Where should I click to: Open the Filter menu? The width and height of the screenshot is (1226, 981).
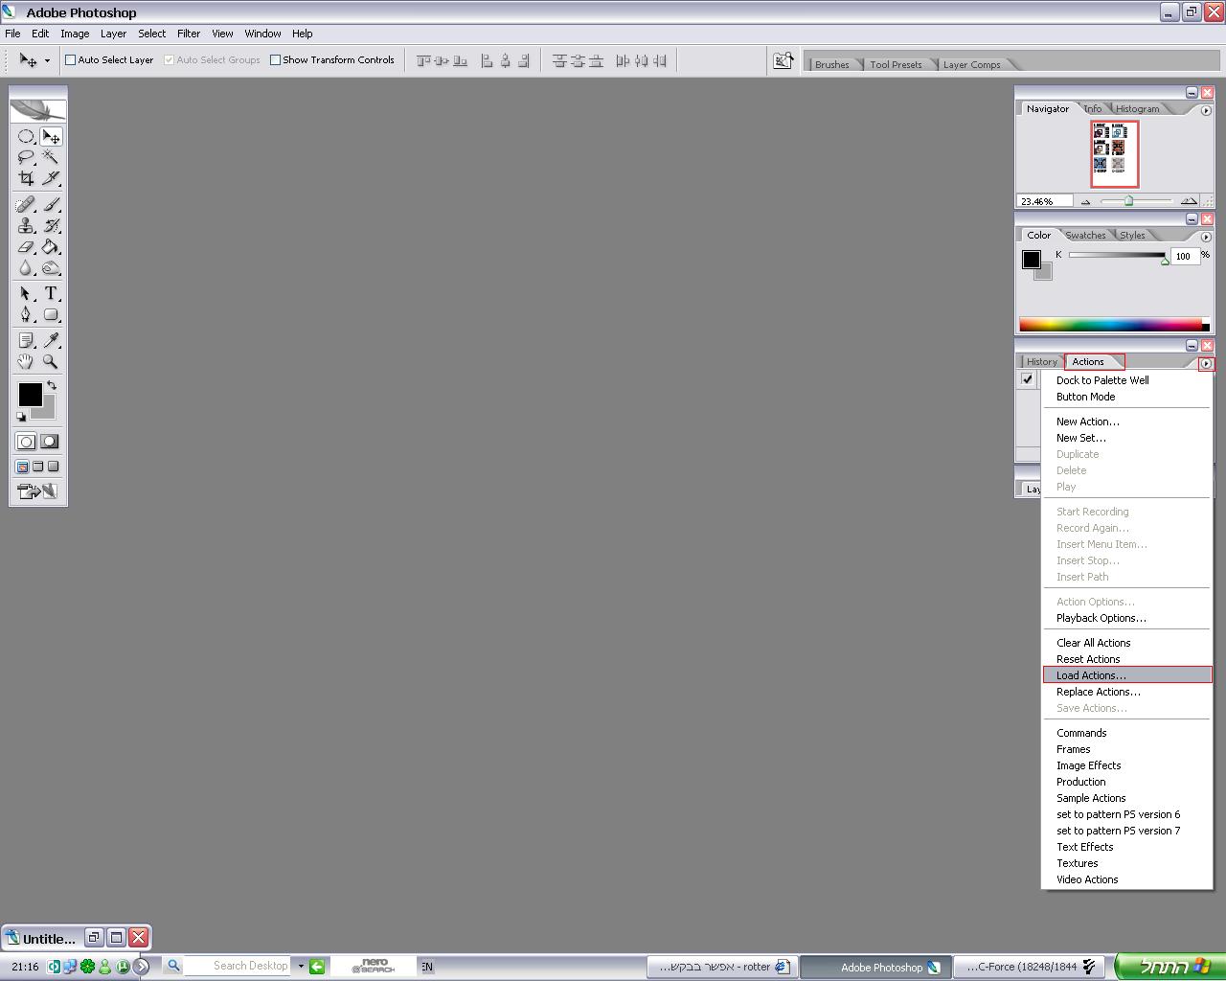click(189, 34)
